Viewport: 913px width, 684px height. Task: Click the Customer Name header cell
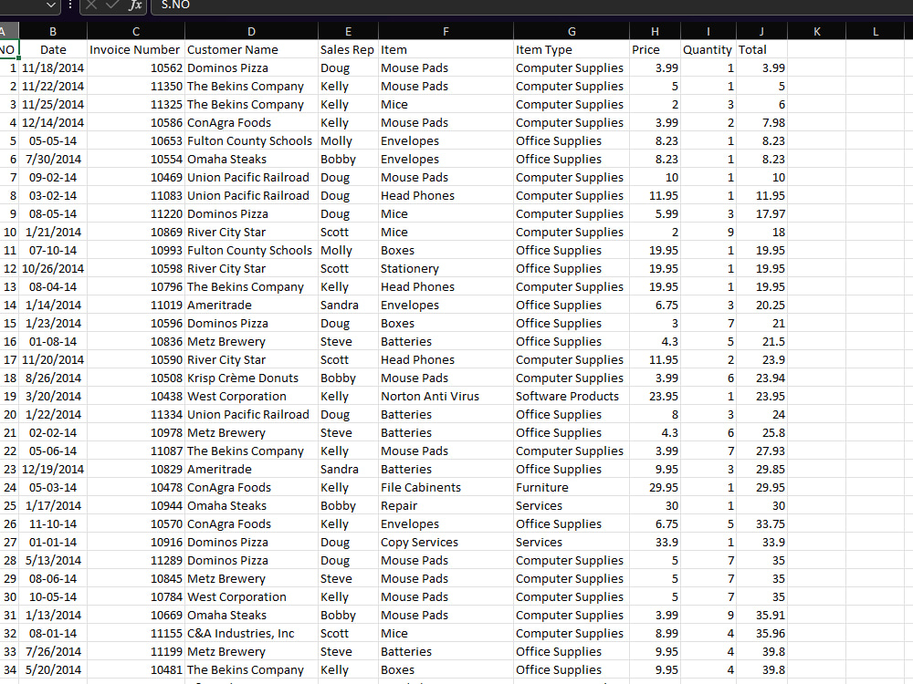click(x=251, y=49)
